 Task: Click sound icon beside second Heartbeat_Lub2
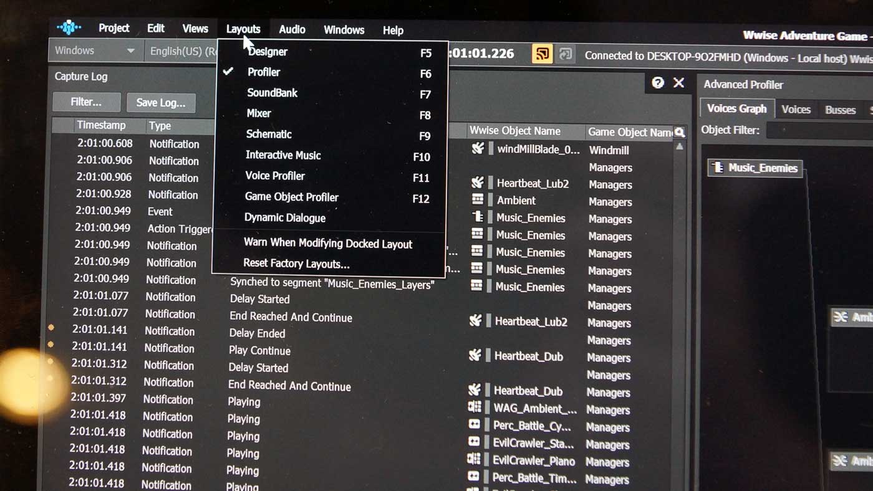click(x=476, y=321)
